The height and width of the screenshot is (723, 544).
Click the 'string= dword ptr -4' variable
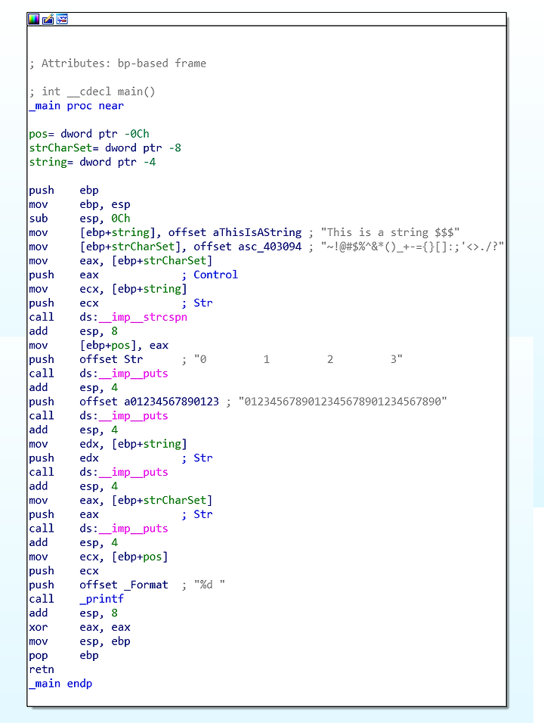(92, 162)
